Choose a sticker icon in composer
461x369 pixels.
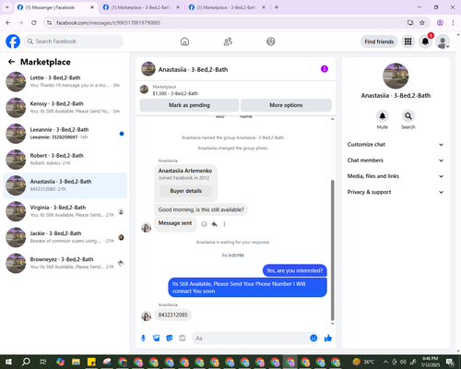click(x=170, y=339)
